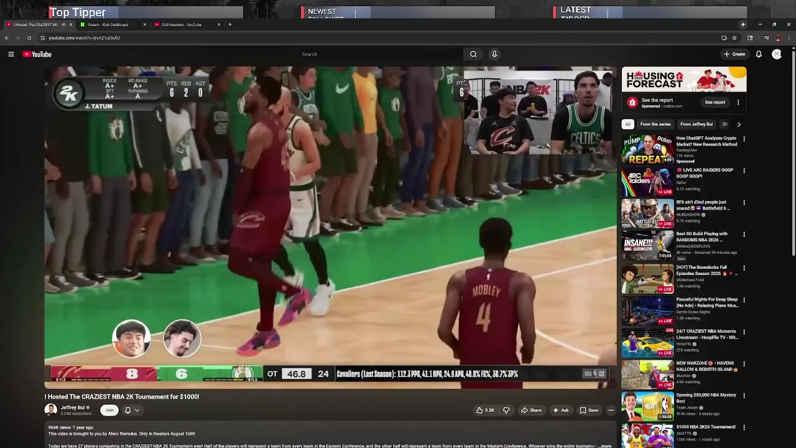The width and height of the screenshot is (796, 448).
Task: Click the video title 'I Hosted The CRAZIEST NBA 2K Tournament'
Action: (122, 396)
